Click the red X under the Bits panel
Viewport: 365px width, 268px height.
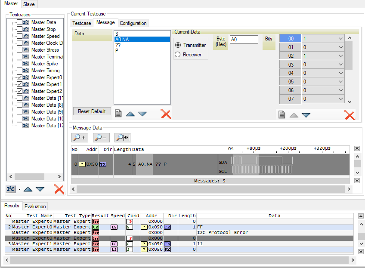point(349,114)
